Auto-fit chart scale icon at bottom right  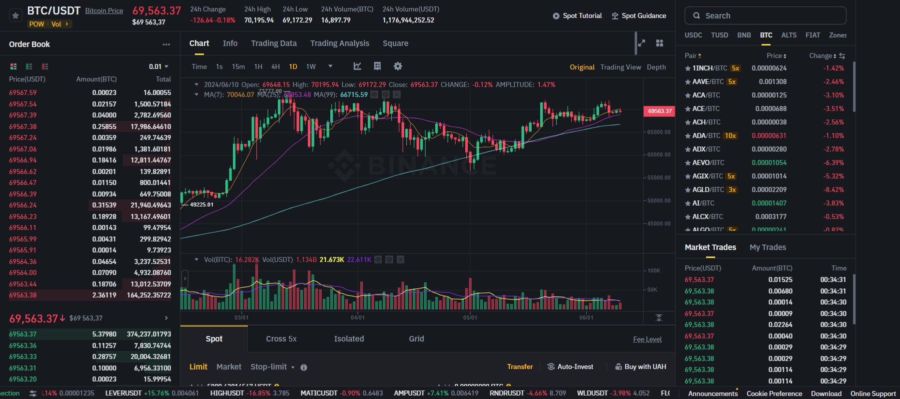coord(659,318)
